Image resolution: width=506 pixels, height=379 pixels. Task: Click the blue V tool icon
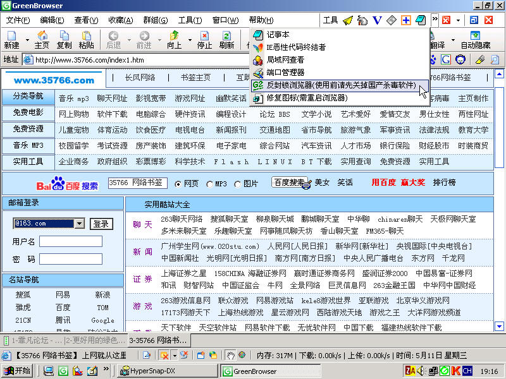377,20
